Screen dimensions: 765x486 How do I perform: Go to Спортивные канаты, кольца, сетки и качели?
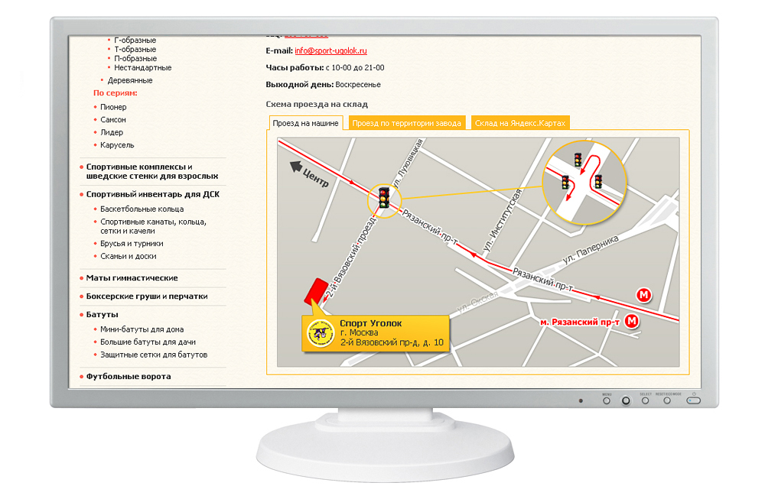[153, 226]
